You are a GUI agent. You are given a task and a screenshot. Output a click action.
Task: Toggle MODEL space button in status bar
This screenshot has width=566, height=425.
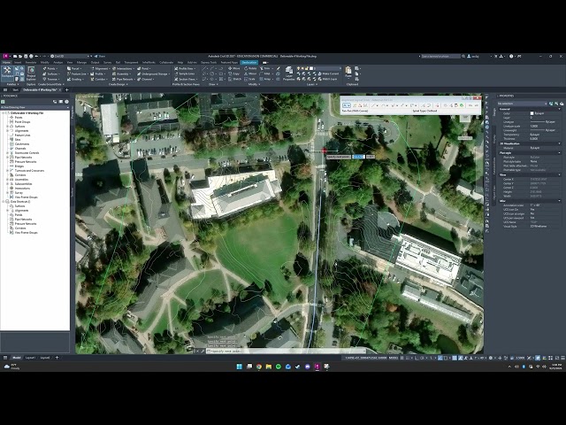click(394, 358)
